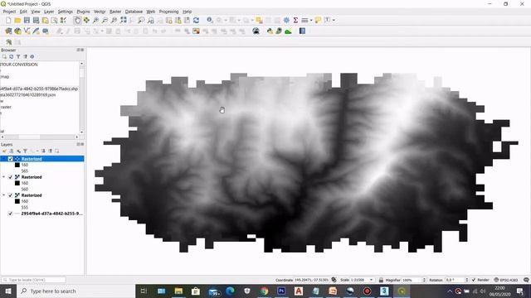This screenshot has height=298, width=531.
Task: Open the Statistical Summary sigma icon
Action: (x=295, y=20)
